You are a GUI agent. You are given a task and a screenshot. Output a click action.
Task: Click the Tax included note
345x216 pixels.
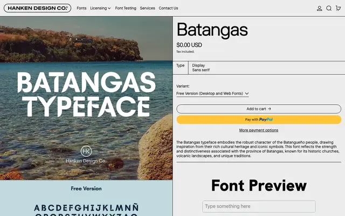[185, 52]
